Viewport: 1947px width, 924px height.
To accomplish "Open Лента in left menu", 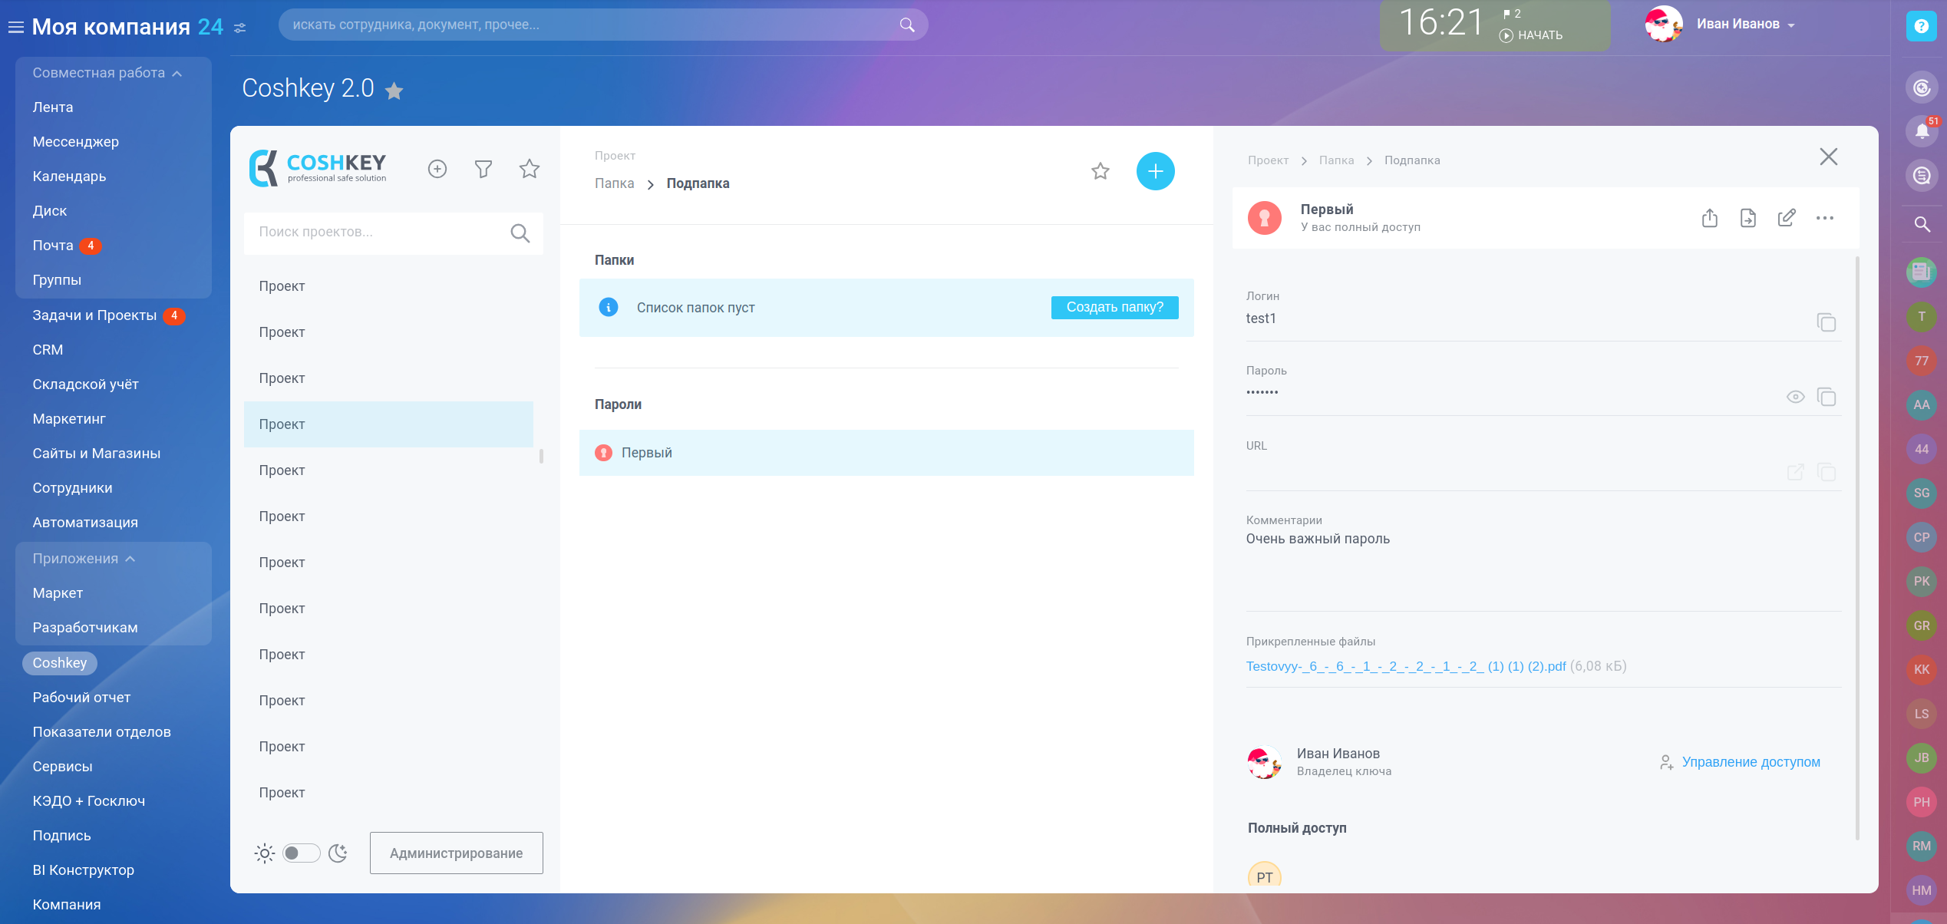I will [53, 107].
